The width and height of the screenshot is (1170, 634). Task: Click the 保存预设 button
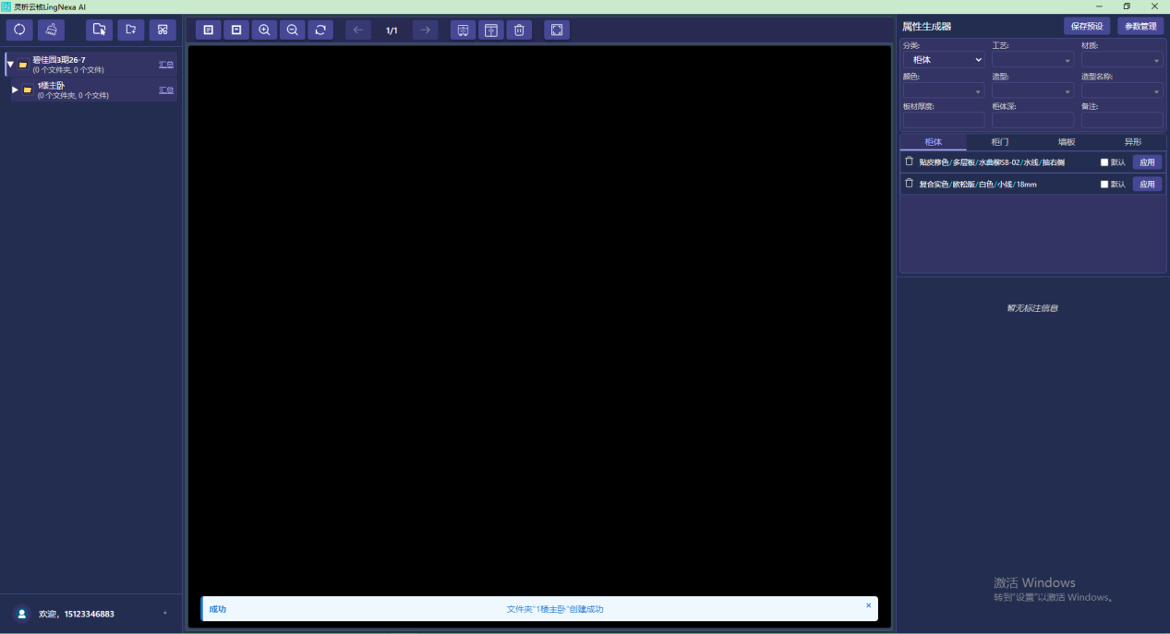(x=1087, y=26)
